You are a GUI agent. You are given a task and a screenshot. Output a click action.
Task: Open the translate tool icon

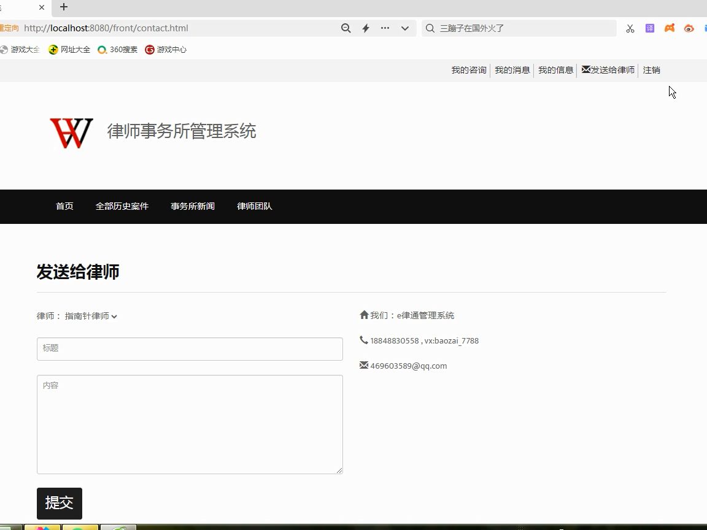coord(649,28)
